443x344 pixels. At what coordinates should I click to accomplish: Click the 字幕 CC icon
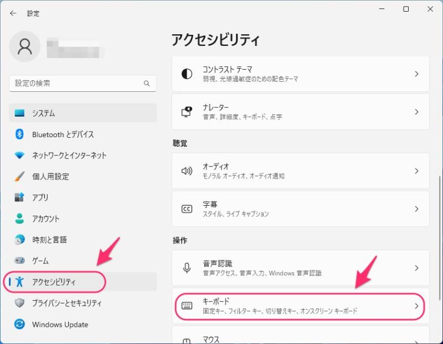[x=187, y=209]
